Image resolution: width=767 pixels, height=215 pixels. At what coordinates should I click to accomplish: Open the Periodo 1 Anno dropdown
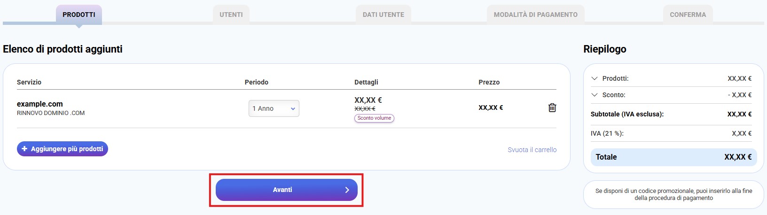pos(274,108)
